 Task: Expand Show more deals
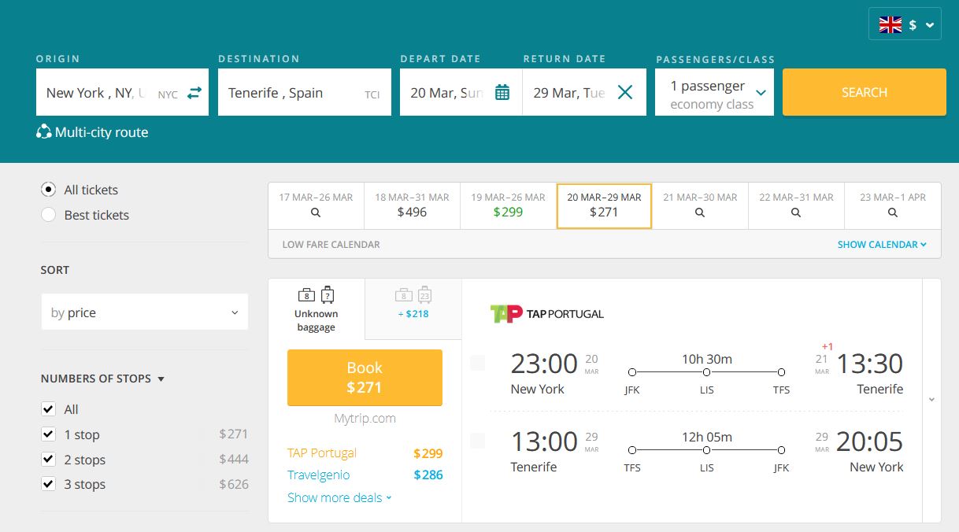coord(339,497)
